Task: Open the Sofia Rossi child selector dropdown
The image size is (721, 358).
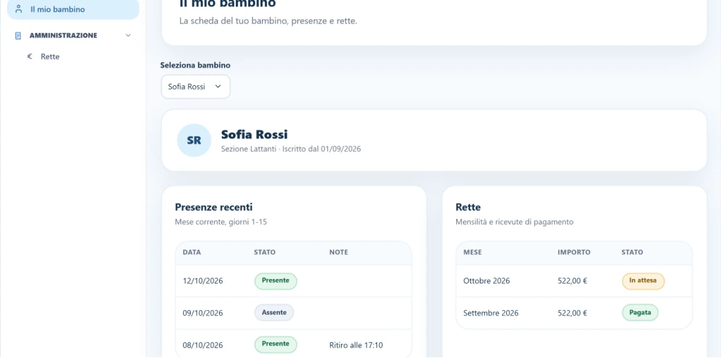Action: (x=196, y=87)
